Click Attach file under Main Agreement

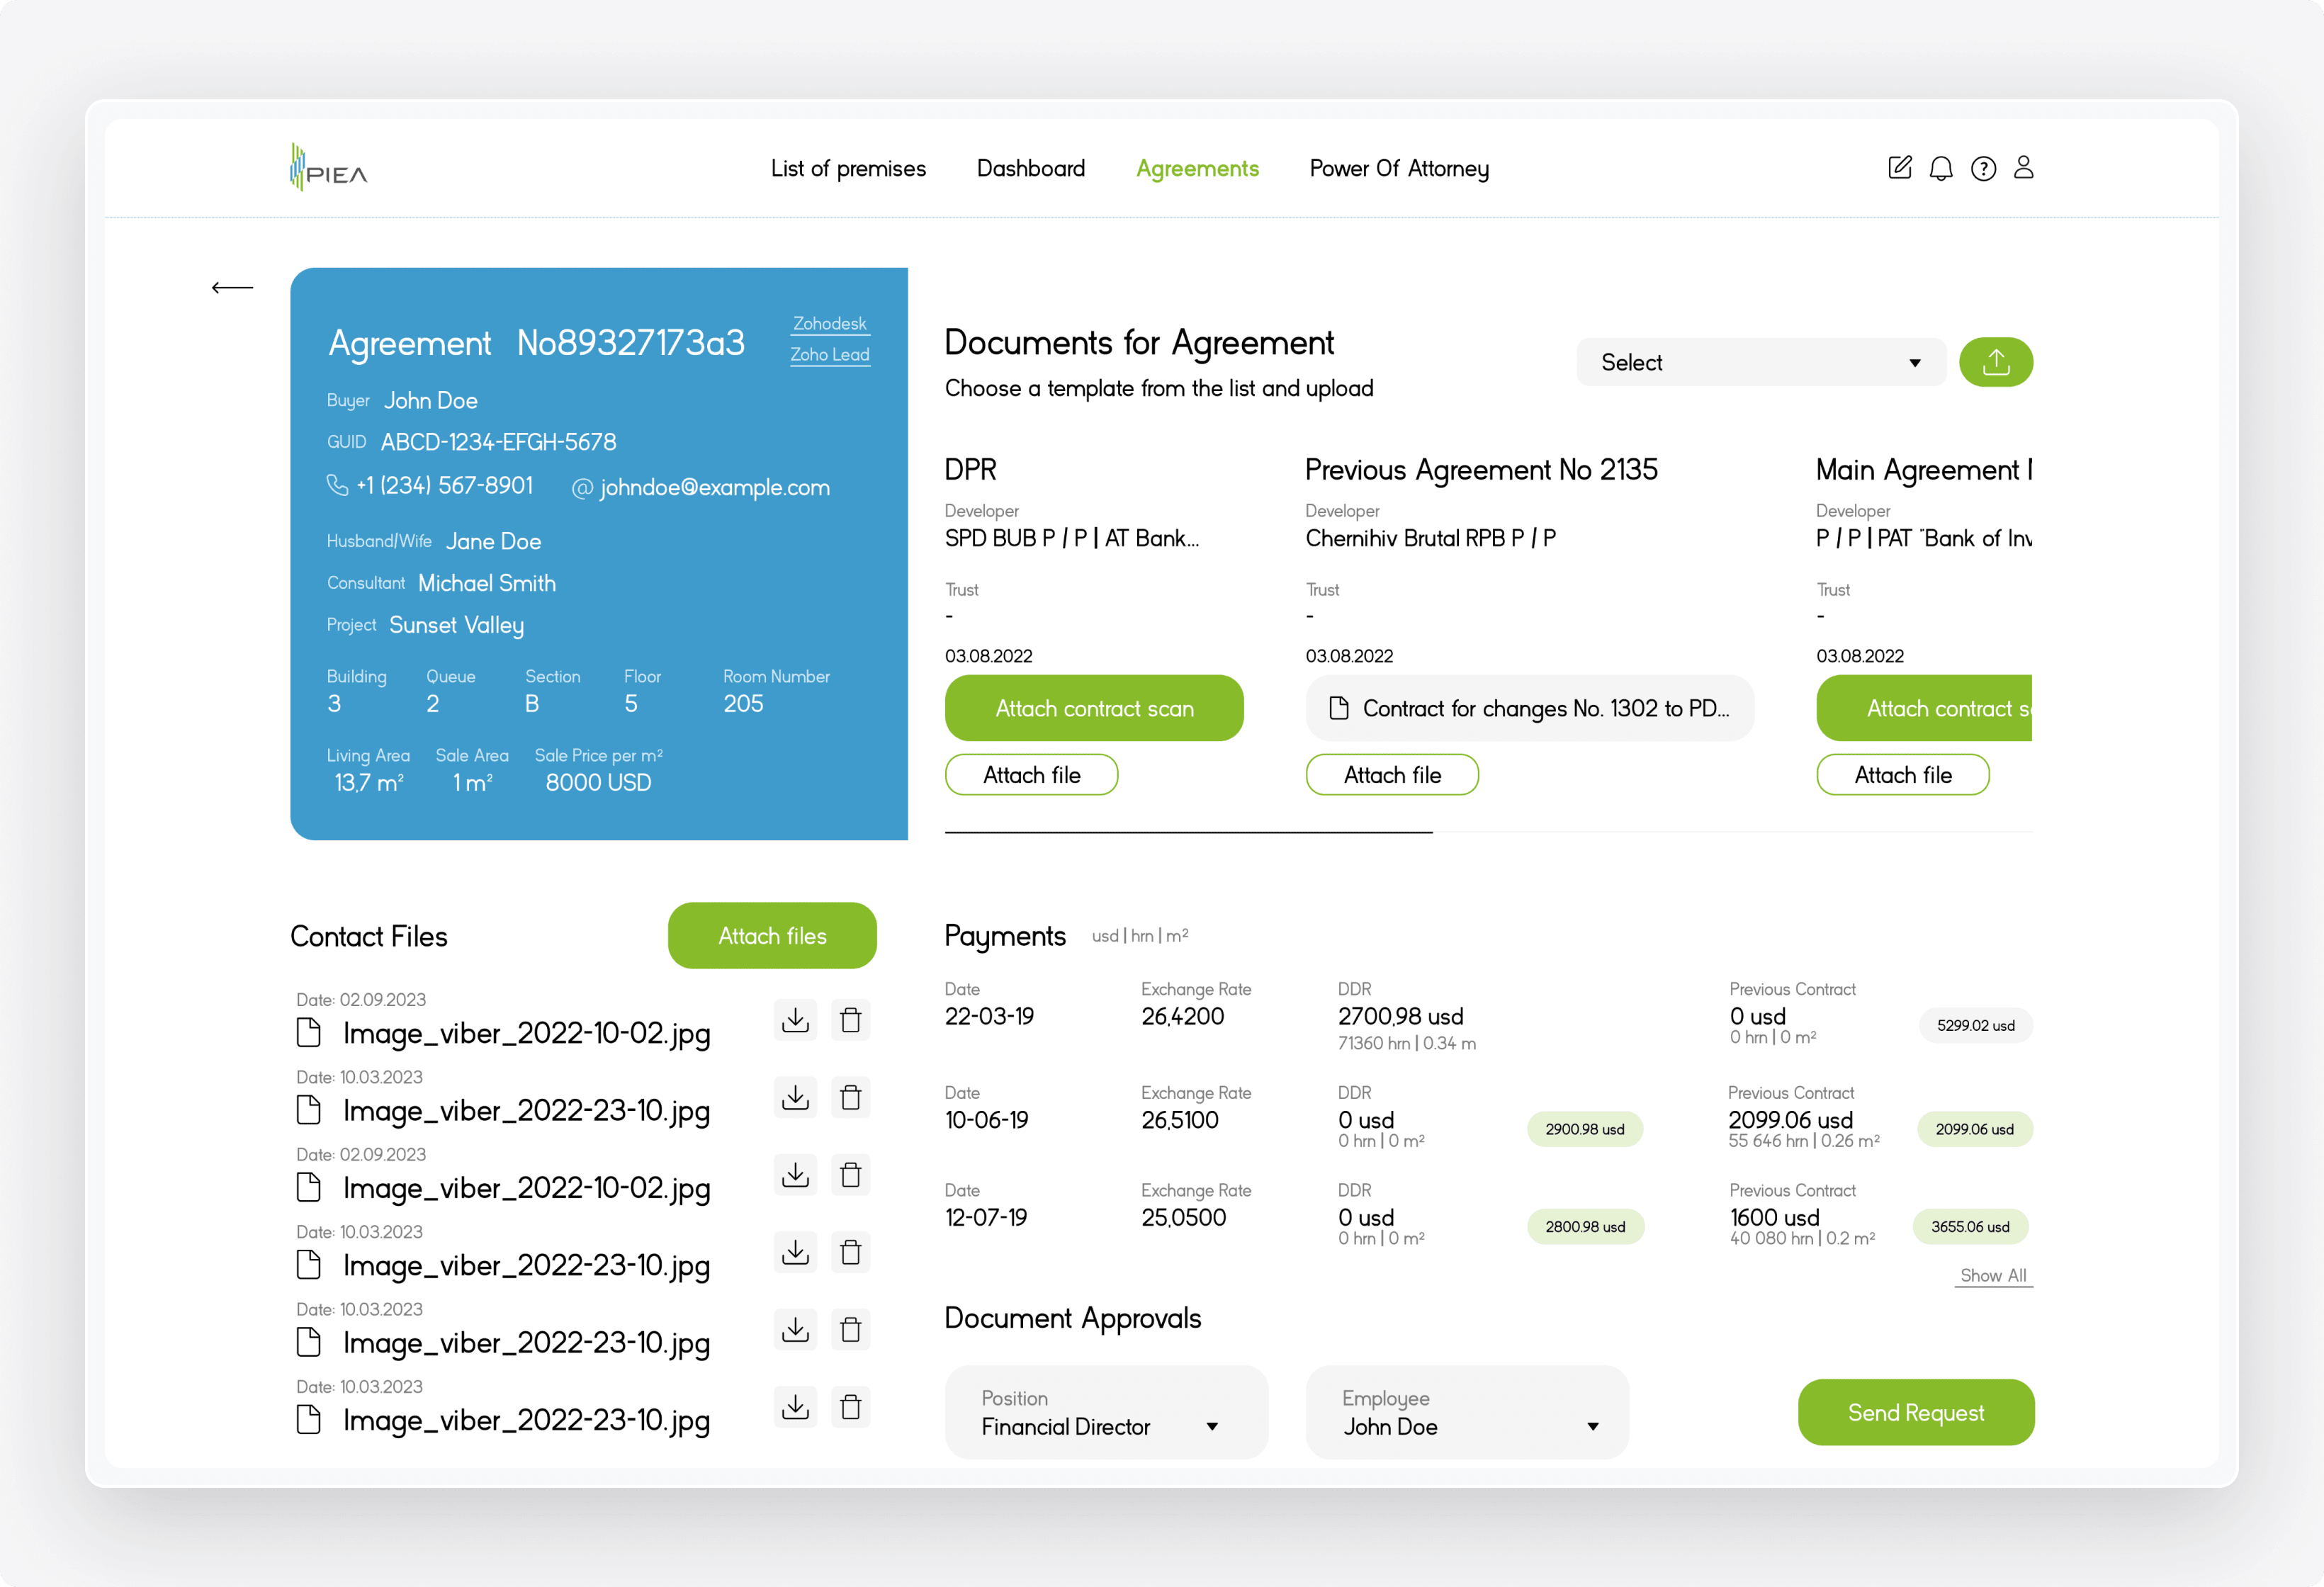point(1902,775)
